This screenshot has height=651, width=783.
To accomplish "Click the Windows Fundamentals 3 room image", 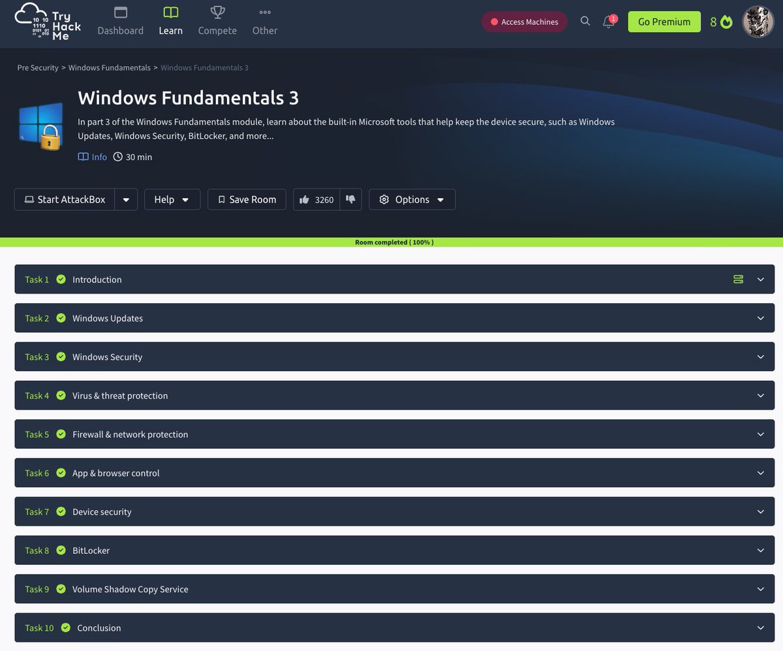I will click(42, 126).
